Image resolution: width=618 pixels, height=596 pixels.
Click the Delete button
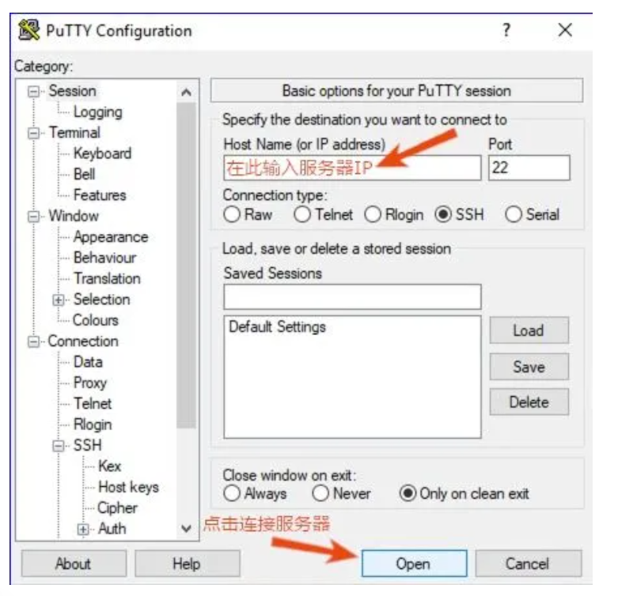pos(529,402)
